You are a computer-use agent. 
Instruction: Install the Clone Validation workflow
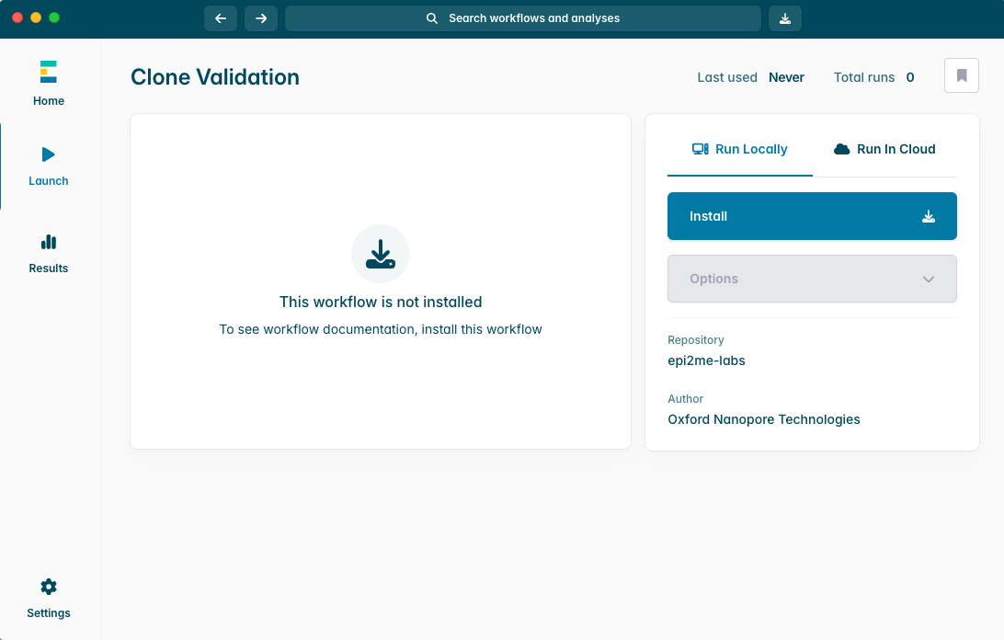[x=812, y=215]
